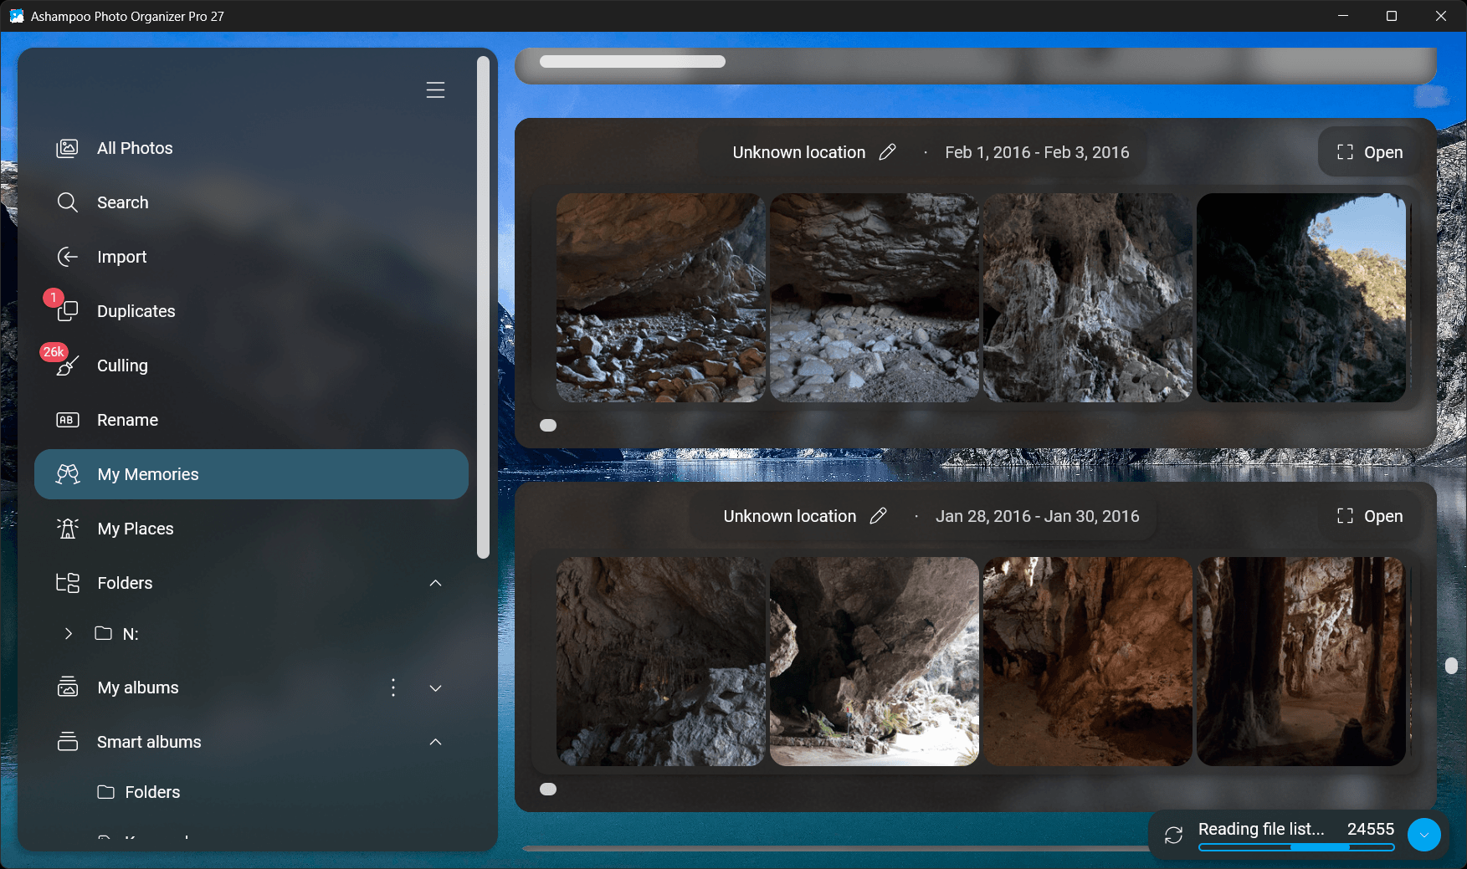
Task: Open the Culling section
Action: click(x=251, y=365)
